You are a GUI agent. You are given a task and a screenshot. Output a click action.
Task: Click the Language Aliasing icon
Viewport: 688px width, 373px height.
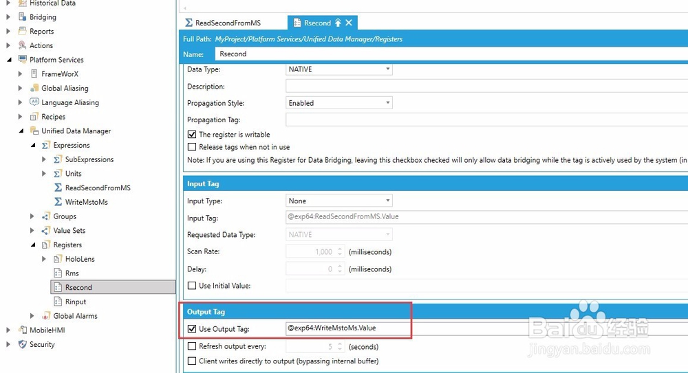click(x=34, y=102)
